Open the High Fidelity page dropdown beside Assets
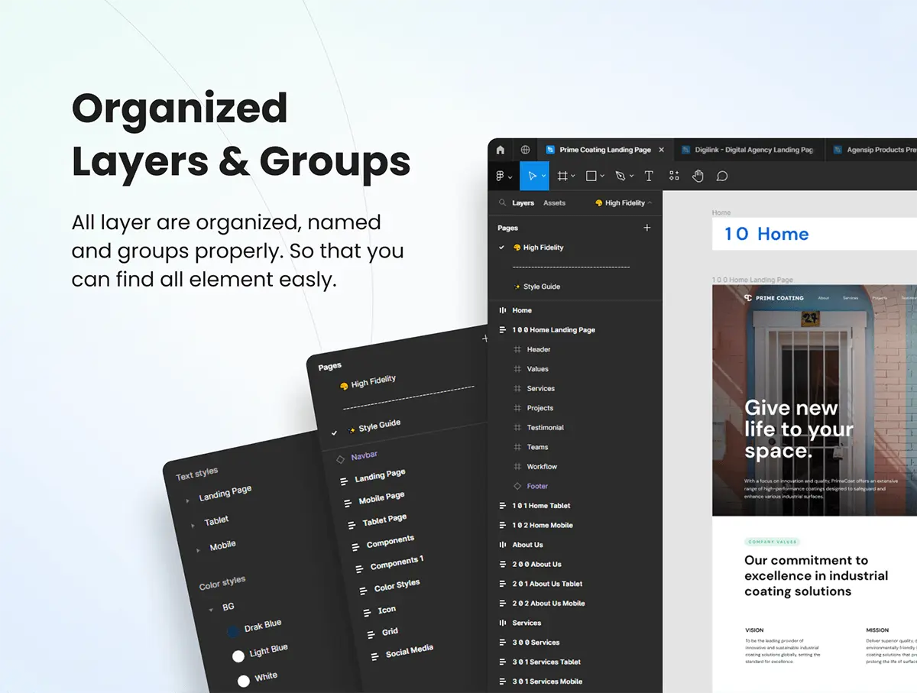 click(x=624, y=203)
